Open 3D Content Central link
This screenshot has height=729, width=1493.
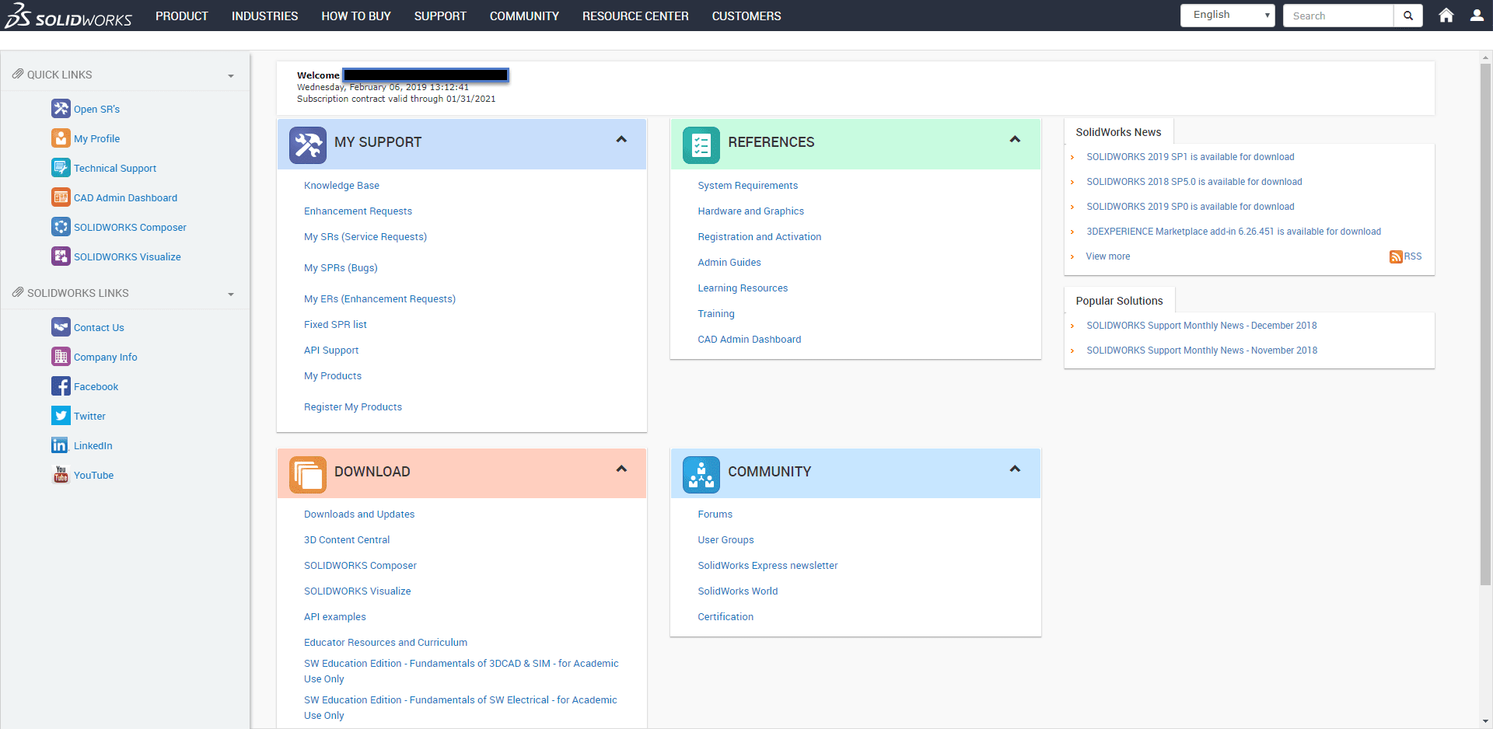(347, 540)
